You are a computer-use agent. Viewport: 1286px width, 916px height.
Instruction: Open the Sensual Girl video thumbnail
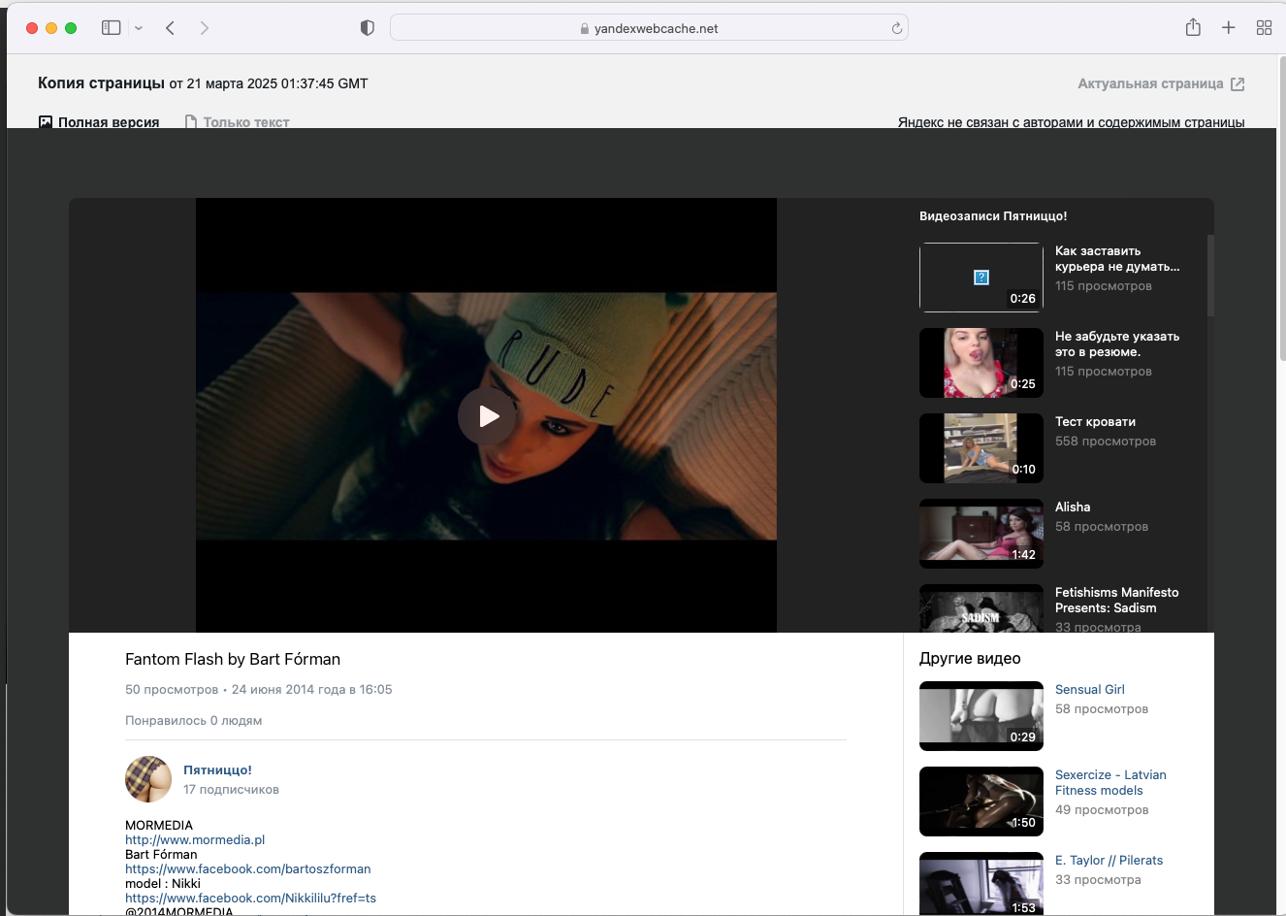click(x=981, y=716)
